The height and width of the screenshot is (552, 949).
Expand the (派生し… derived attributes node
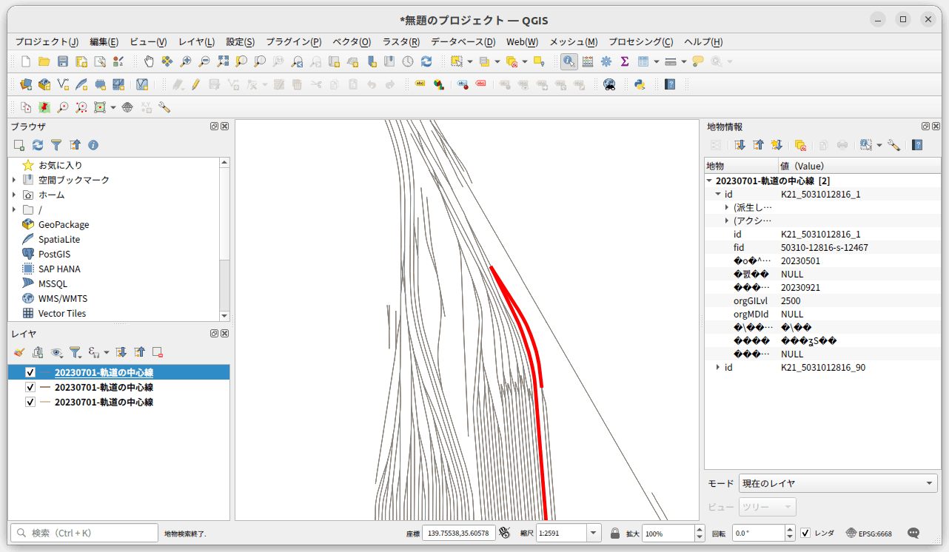727,207
